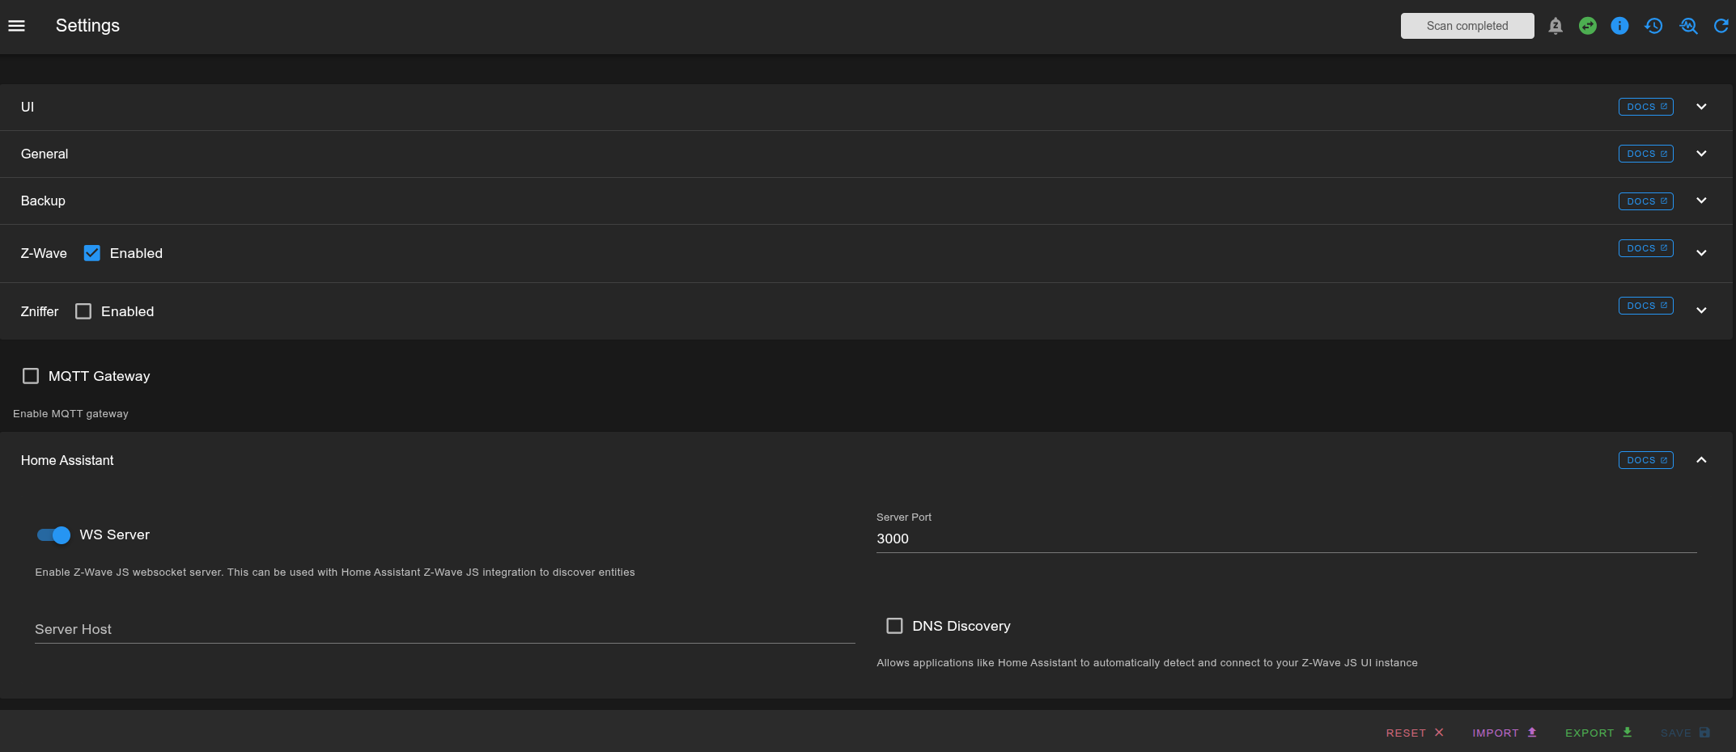Expand the UI settings section
Viewport: 1736px width, 752px height.
coord(1701,107)
